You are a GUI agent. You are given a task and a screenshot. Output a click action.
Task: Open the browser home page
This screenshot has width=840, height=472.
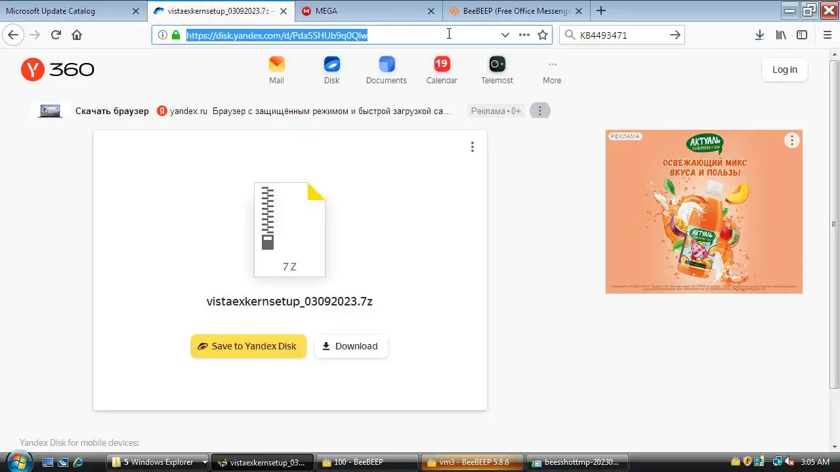click(x=77, y=35)
